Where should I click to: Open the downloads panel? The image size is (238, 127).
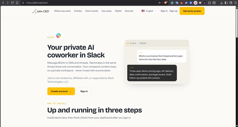click(x=221, y=3)
